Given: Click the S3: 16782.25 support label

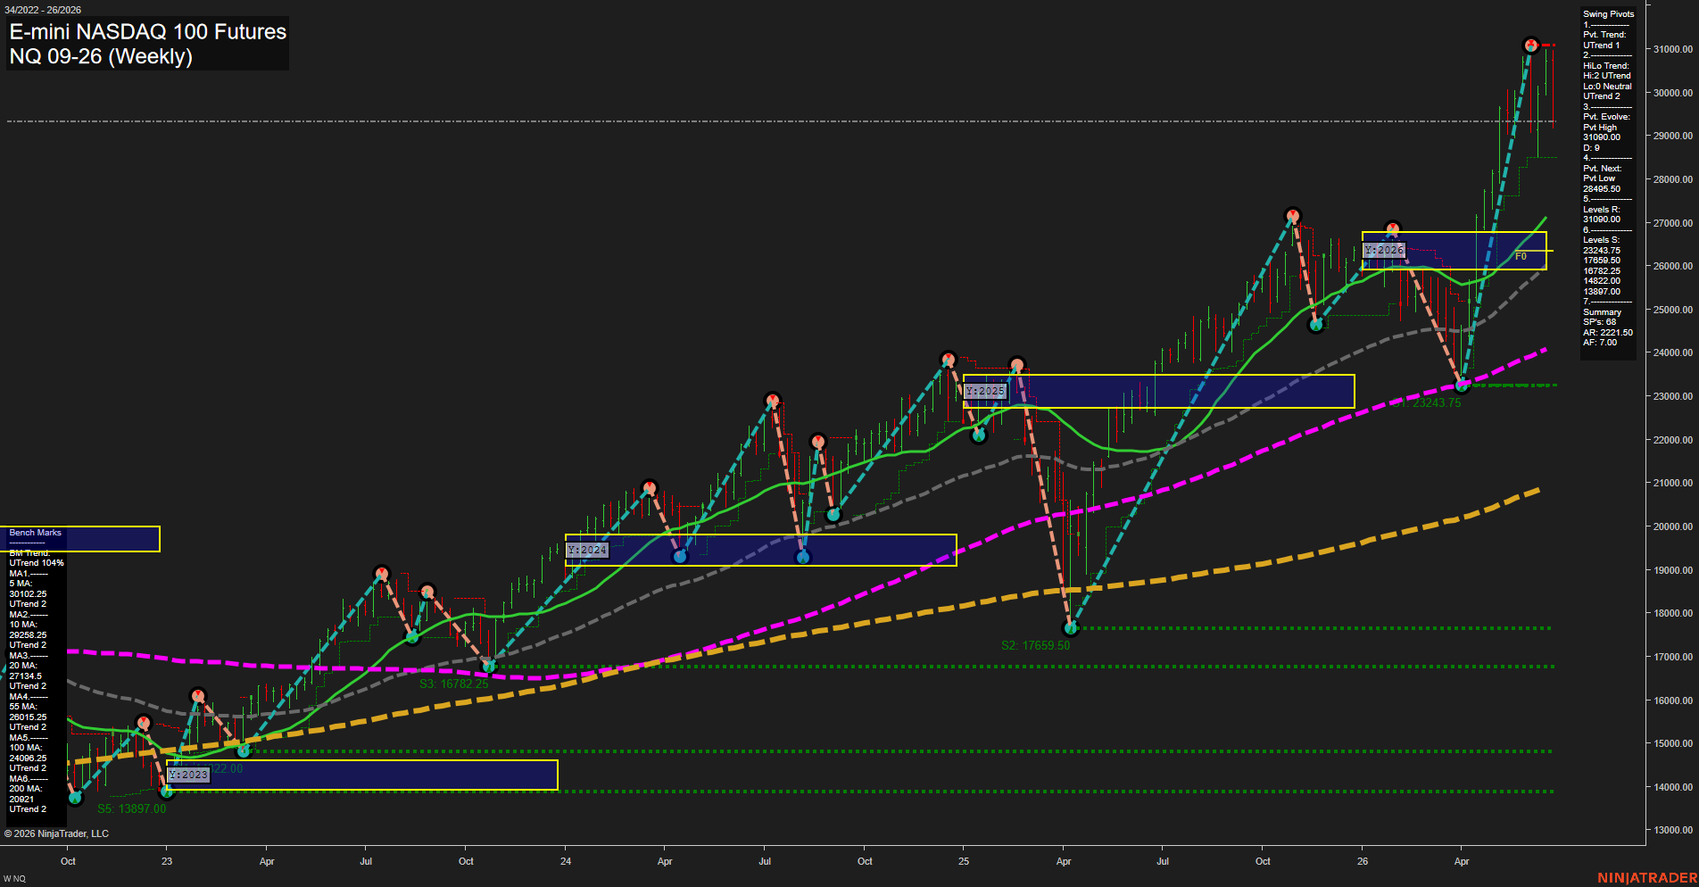Looking at the screenshot, I should (x=454, y=684).
